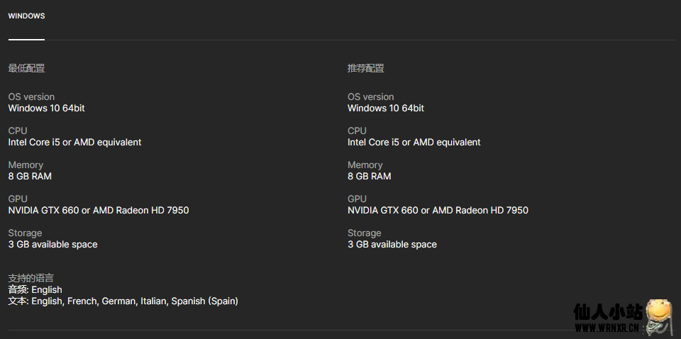Select NVIDIA GTX 660 text under 推荐配置
The image size is (681, 339).
click(x=382, y=211)
